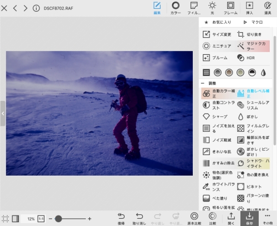
Task: Choose the ブルーム bloom effect
Action: click(x=217, y=58)
